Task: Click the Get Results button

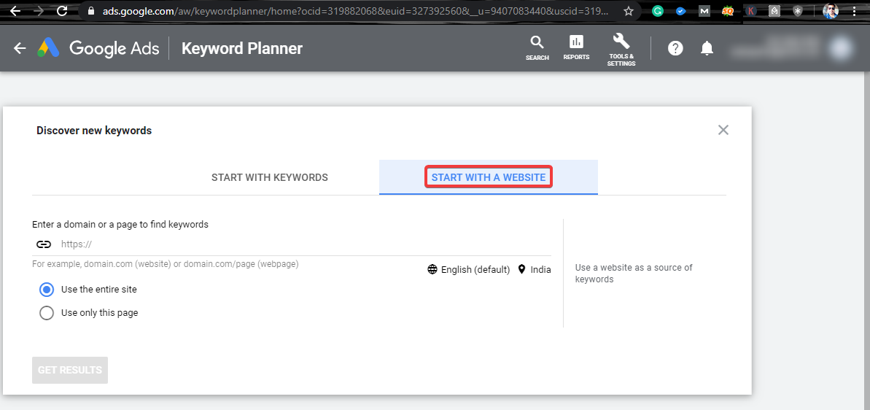Action: tap(70, 370)
